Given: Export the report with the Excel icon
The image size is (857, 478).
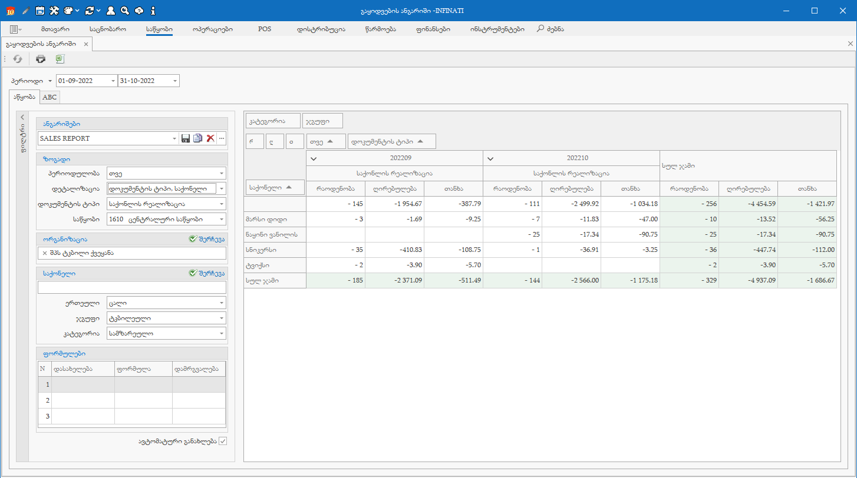Looking at the screenshot, I should tap(60, 59).
